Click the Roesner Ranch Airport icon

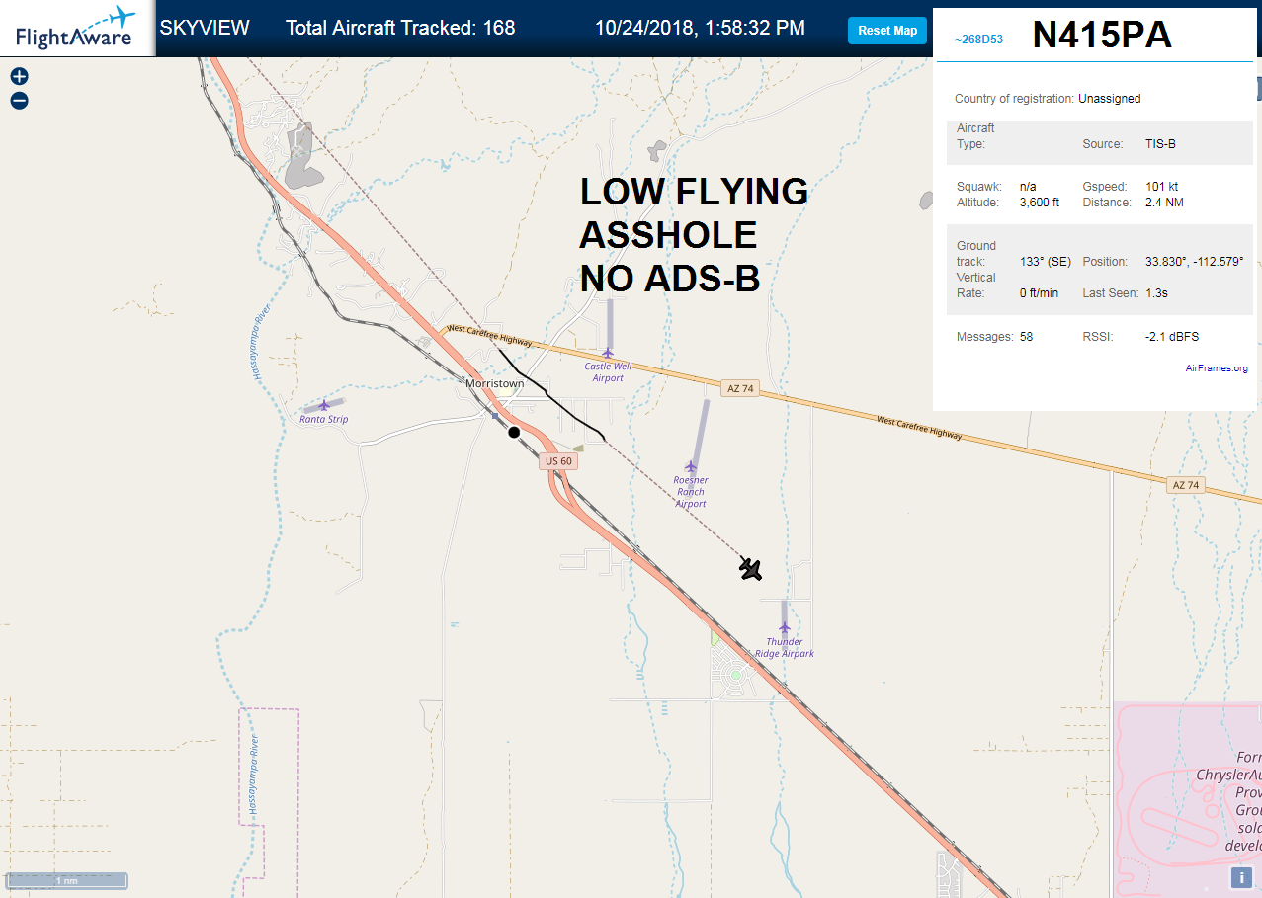coord(691,466)
